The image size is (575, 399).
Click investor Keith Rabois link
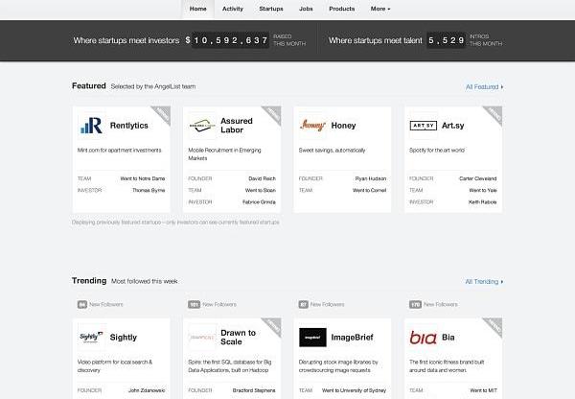[x=481, y=202]
